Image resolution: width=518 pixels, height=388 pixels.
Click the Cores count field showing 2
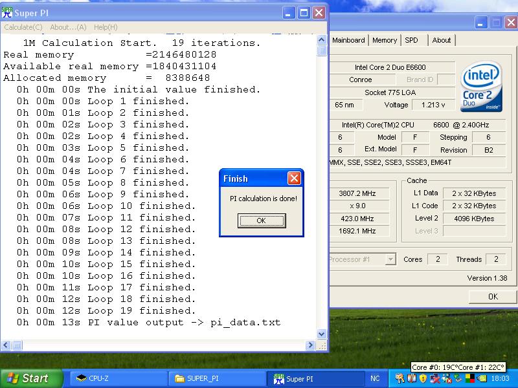(438, 259)
